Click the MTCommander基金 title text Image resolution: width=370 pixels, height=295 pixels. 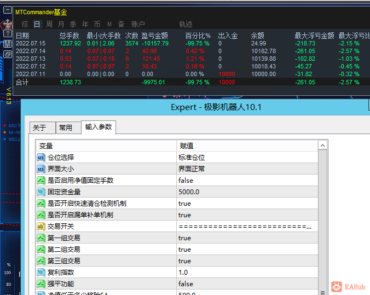(41, 12)
